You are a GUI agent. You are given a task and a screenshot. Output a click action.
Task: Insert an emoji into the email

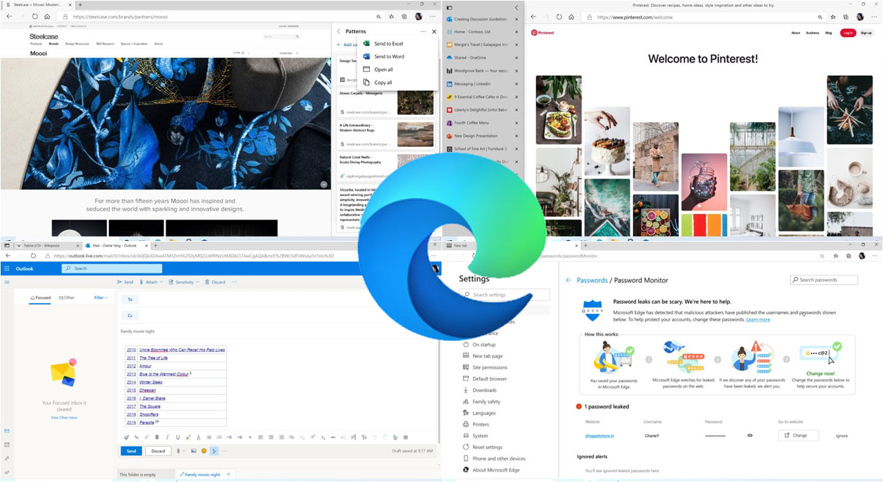pos(204,451)
